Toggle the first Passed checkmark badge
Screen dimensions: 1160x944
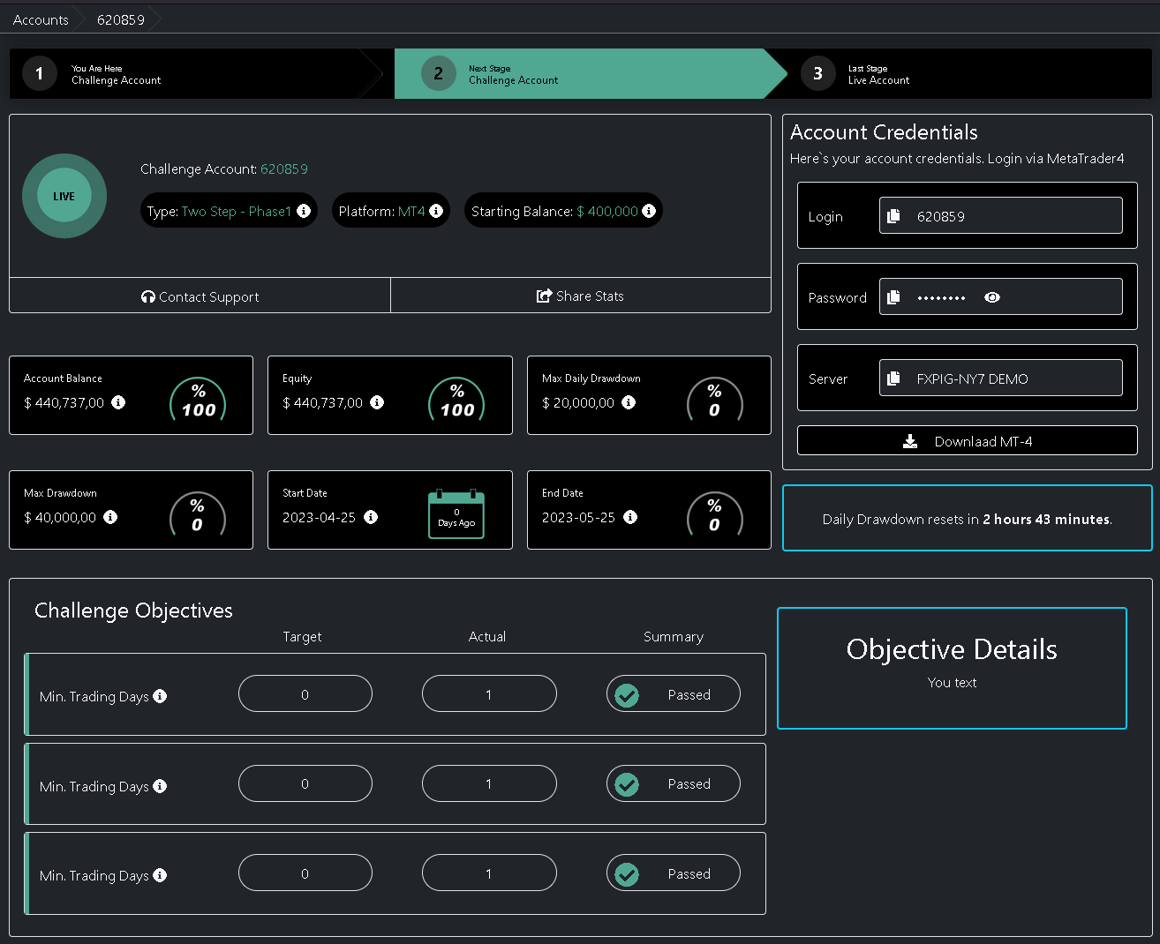click(x=626, y=694)
